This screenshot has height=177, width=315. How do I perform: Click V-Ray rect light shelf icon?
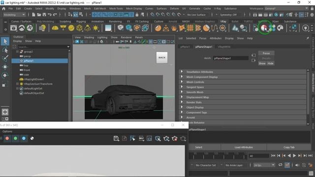(x=63, y=28)
